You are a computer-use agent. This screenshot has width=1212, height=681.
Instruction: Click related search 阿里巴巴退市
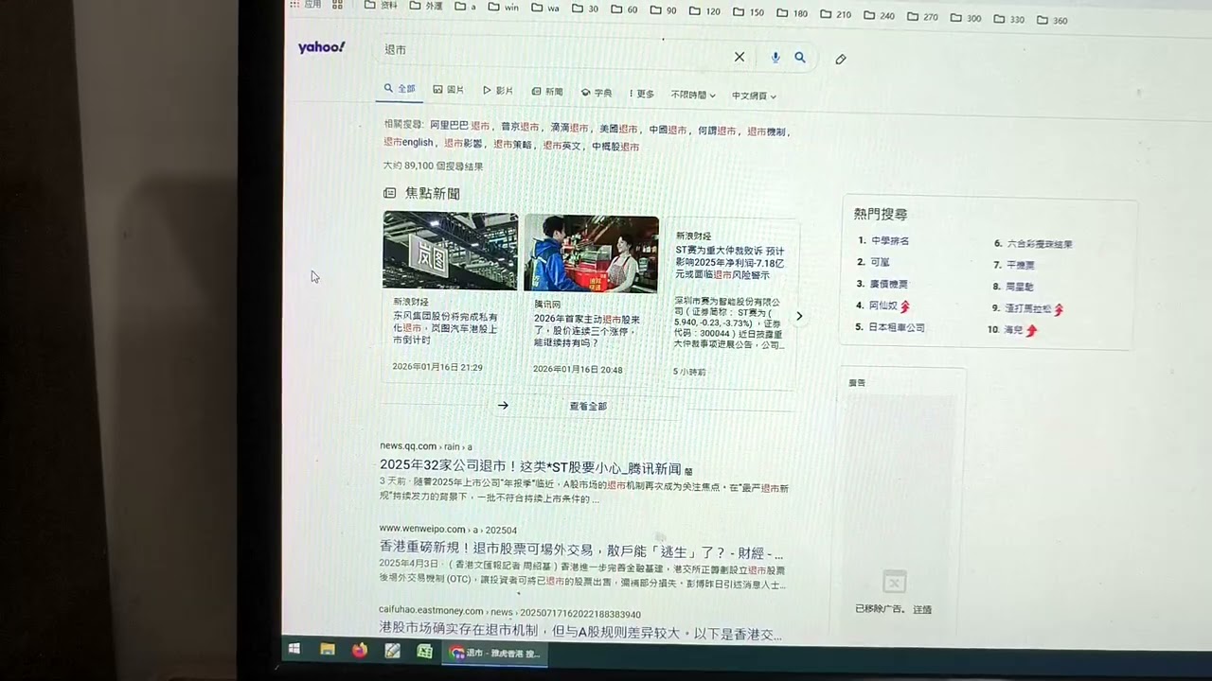pyautogui.click(x=460, y=125)
